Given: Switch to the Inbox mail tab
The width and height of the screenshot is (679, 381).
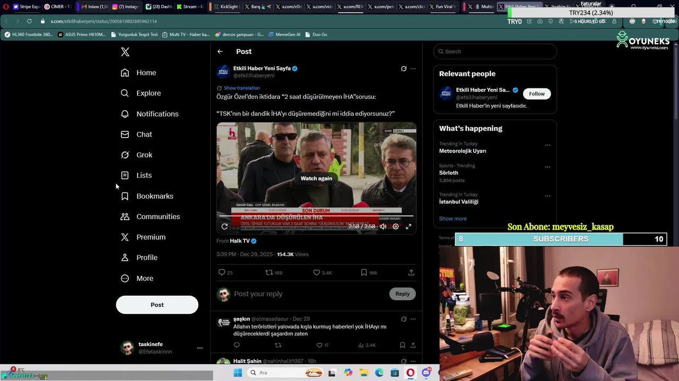Looking at the screenshot, I should 94,6.
